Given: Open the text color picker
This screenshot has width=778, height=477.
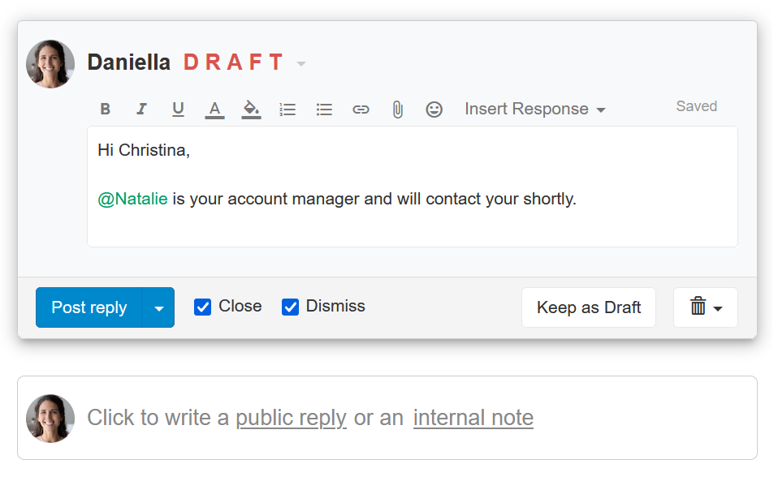Looking at the screenshot, I should (x=214, y=110).
